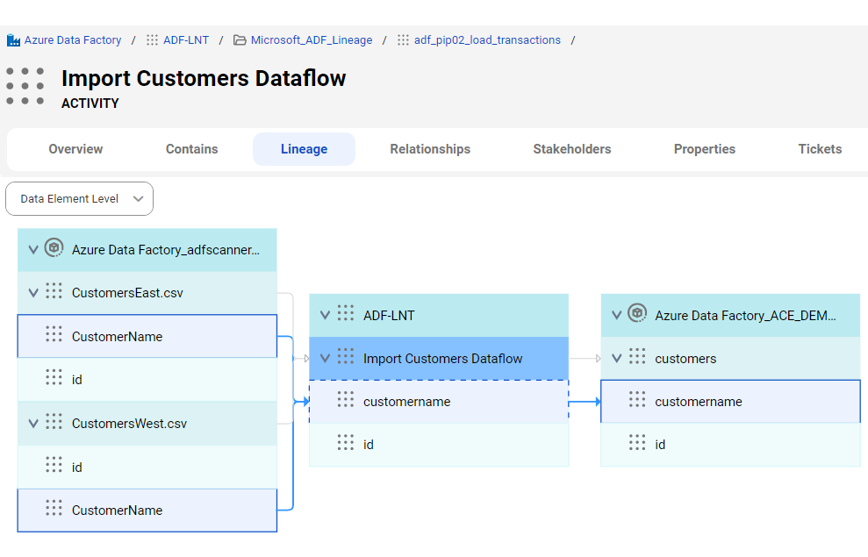Image resolution: width=868 pixels, height=557 pixels.
Task: Open the Tickets tab
Action: pyautogui.click(x=820, y=149)
